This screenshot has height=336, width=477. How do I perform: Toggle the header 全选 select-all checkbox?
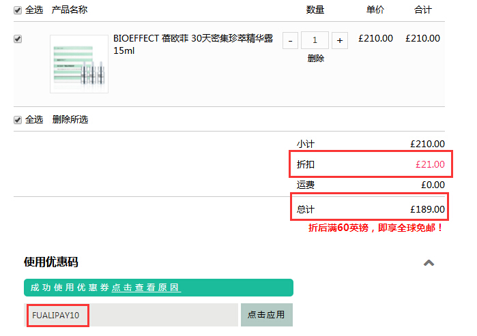pyautogui.click(x=18, y=10)
